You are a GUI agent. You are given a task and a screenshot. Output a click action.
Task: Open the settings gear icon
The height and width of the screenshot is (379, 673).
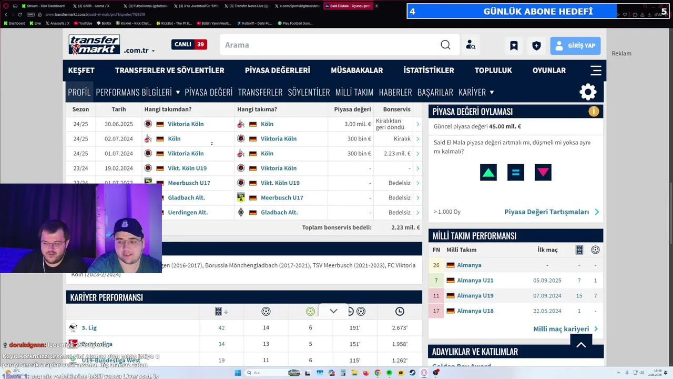pyautogui.click(x=588, y=92)
